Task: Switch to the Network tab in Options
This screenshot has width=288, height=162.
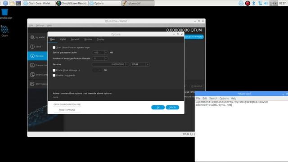Action: [x=75, y=39]
